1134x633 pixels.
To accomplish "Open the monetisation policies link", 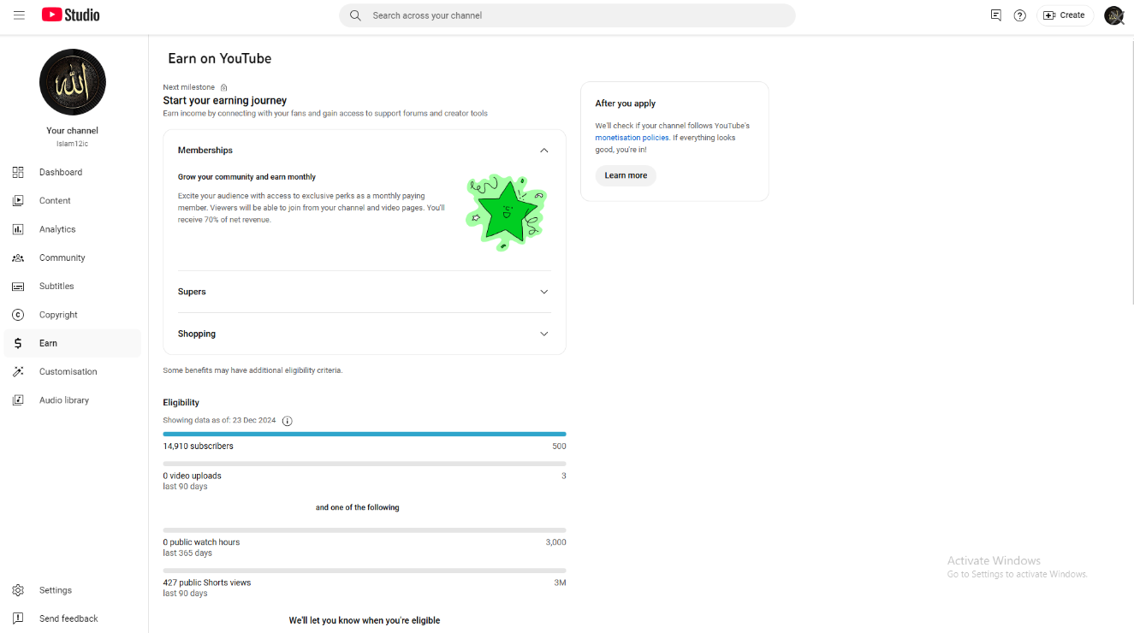I will [x=632, y=138].
